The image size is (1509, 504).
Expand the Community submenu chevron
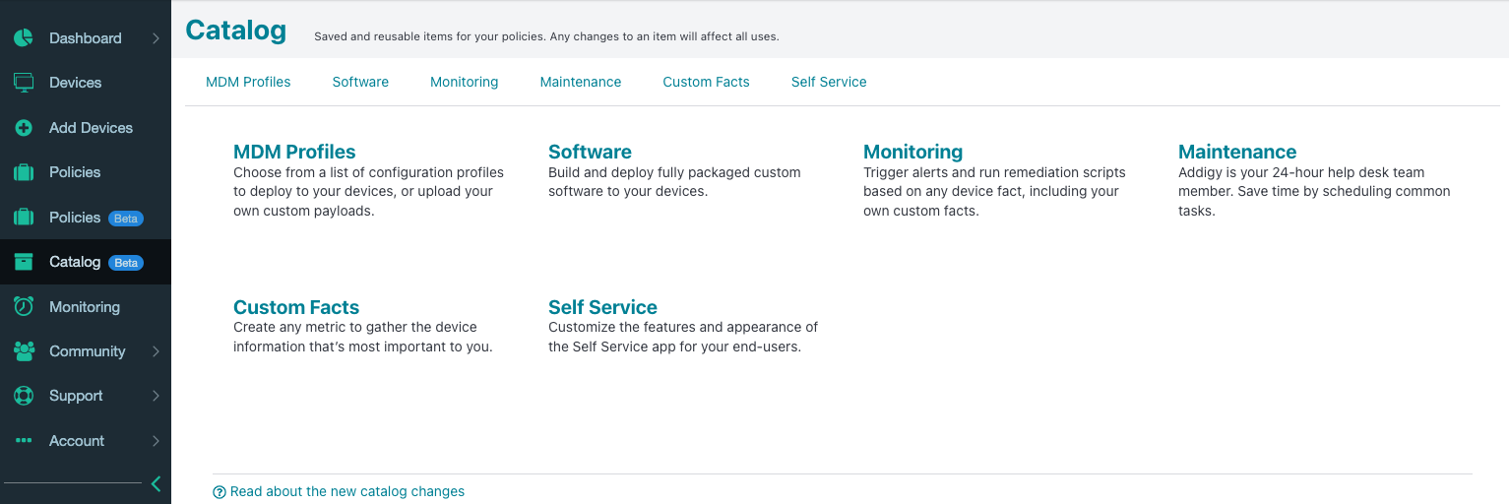[156, 351]
